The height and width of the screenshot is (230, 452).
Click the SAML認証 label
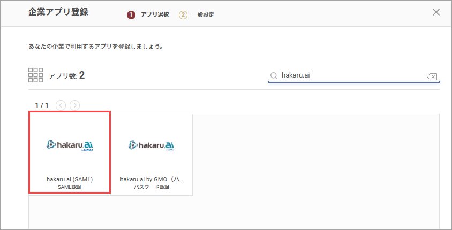[x=70, y=187]
